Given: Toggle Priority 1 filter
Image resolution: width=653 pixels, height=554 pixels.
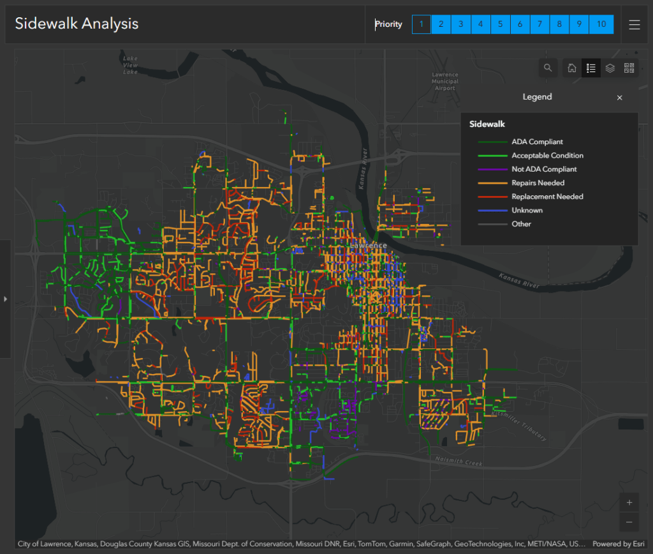Looking at the screenshot, I should pos(421,25).
